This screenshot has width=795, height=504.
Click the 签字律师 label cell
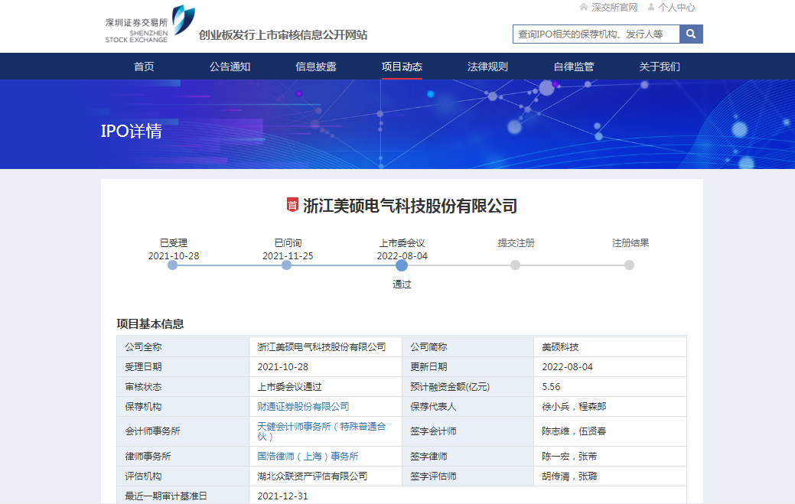click(x=468, y=457)
